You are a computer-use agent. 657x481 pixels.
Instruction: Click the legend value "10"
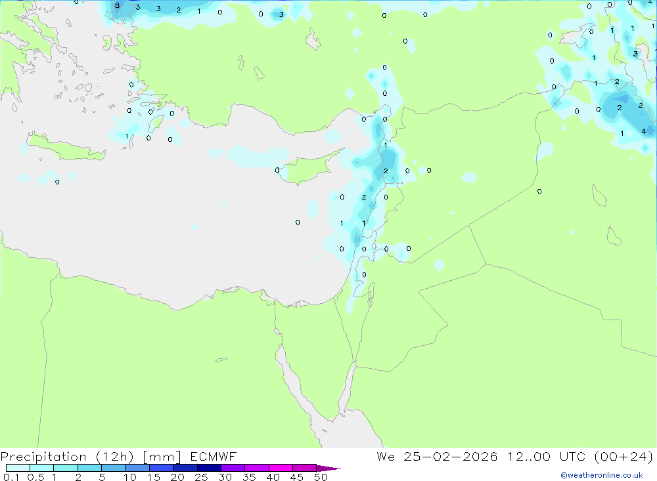click(130, 477)
